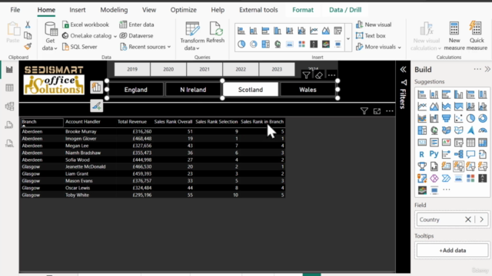Screen dimensions: 492x276
Task: Open the Enter data dialog
Action: (137, 25)
